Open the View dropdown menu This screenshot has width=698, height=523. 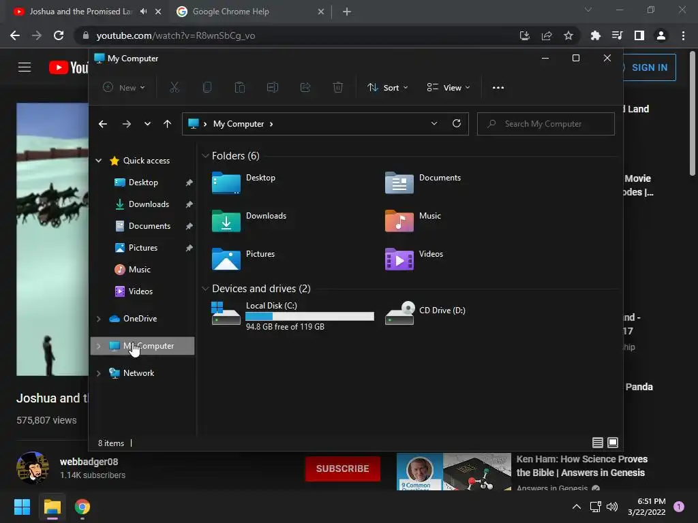(x=449, y=88)
